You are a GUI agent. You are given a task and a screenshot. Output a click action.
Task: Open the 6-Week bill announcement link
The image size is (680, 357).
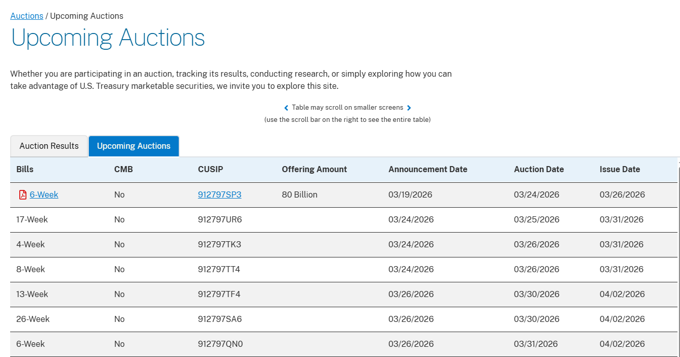click(44, 194)
